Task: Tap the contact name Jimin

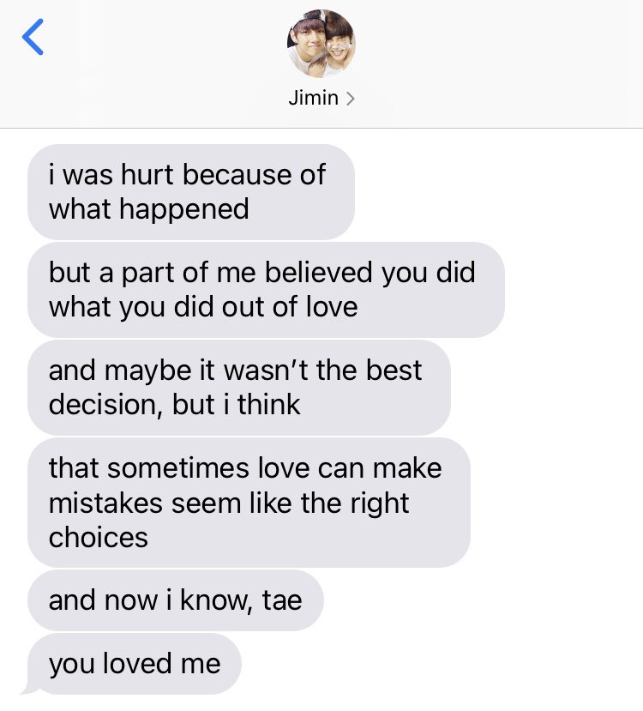Action: click(x=314, y=98)
